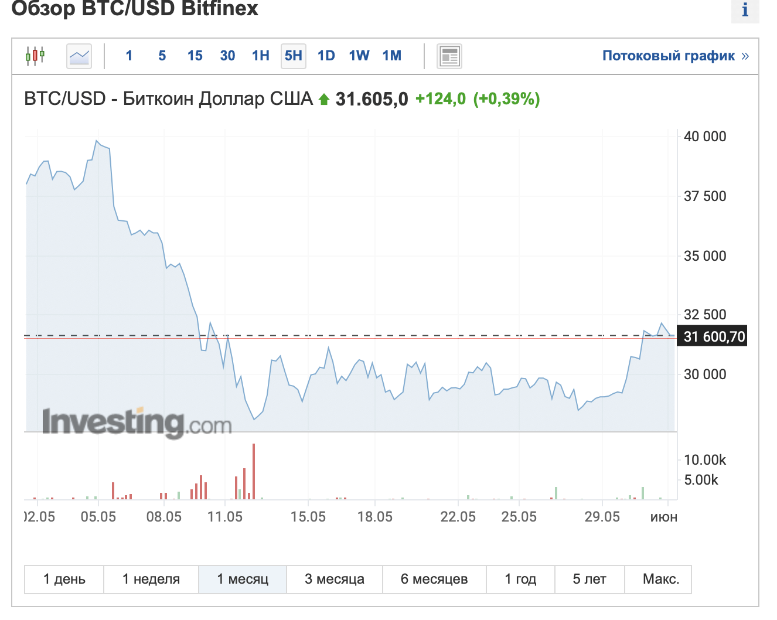
Task: Select the 1 год range tab
Action: pyautogui.click(x=520, y=579)
